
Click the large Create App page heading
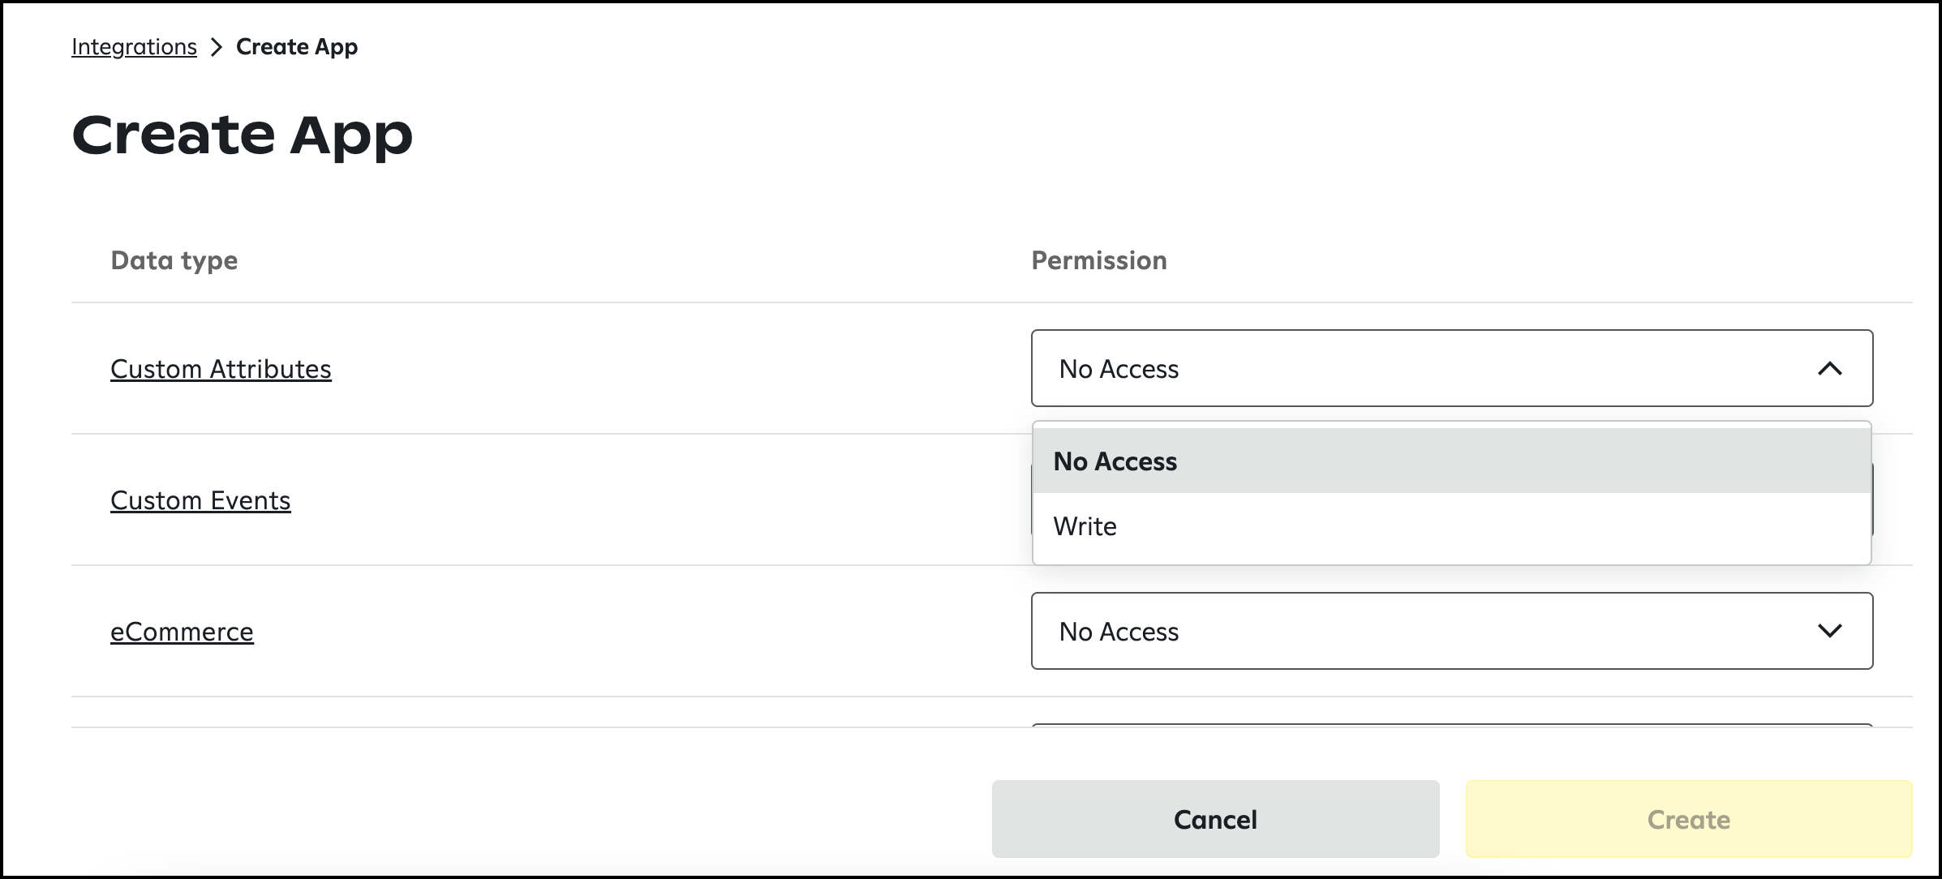tap(243, 135)
